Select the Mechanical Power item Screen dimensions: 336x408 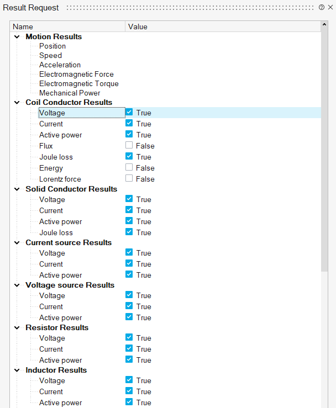point(70,93)
